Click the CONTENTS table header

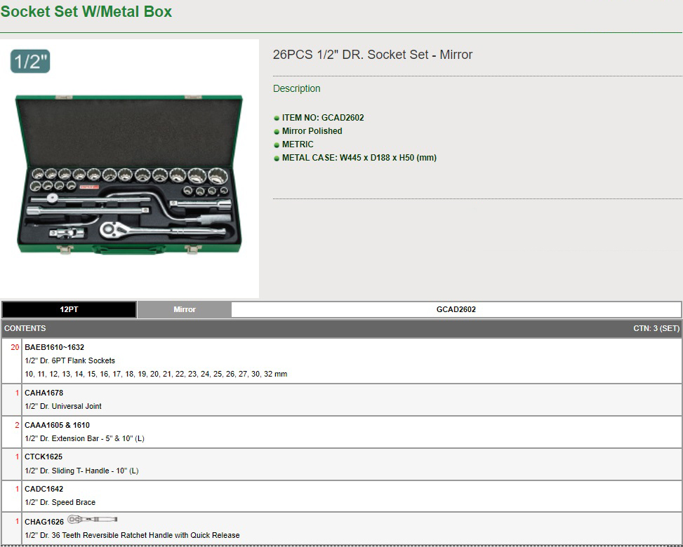[25, 328]
